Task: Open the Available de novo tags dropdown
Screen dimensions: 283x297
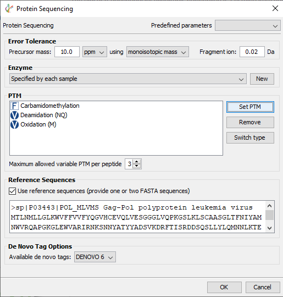Action: [95, 257]
